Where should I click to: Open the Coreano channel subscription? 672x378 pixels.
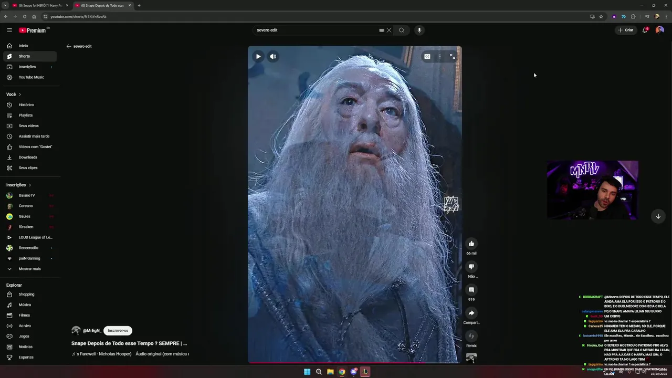[30, 206]
